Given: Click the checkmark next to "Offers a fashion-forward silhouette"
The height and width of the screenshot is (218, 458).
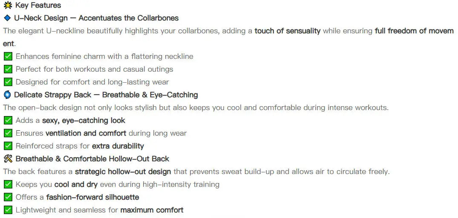Looking at the screenshot, I should [x=8, y=197].
